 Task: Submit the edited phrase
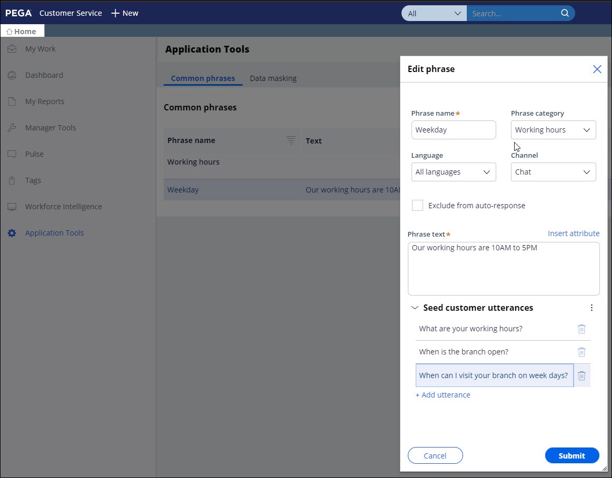point(571,456)
